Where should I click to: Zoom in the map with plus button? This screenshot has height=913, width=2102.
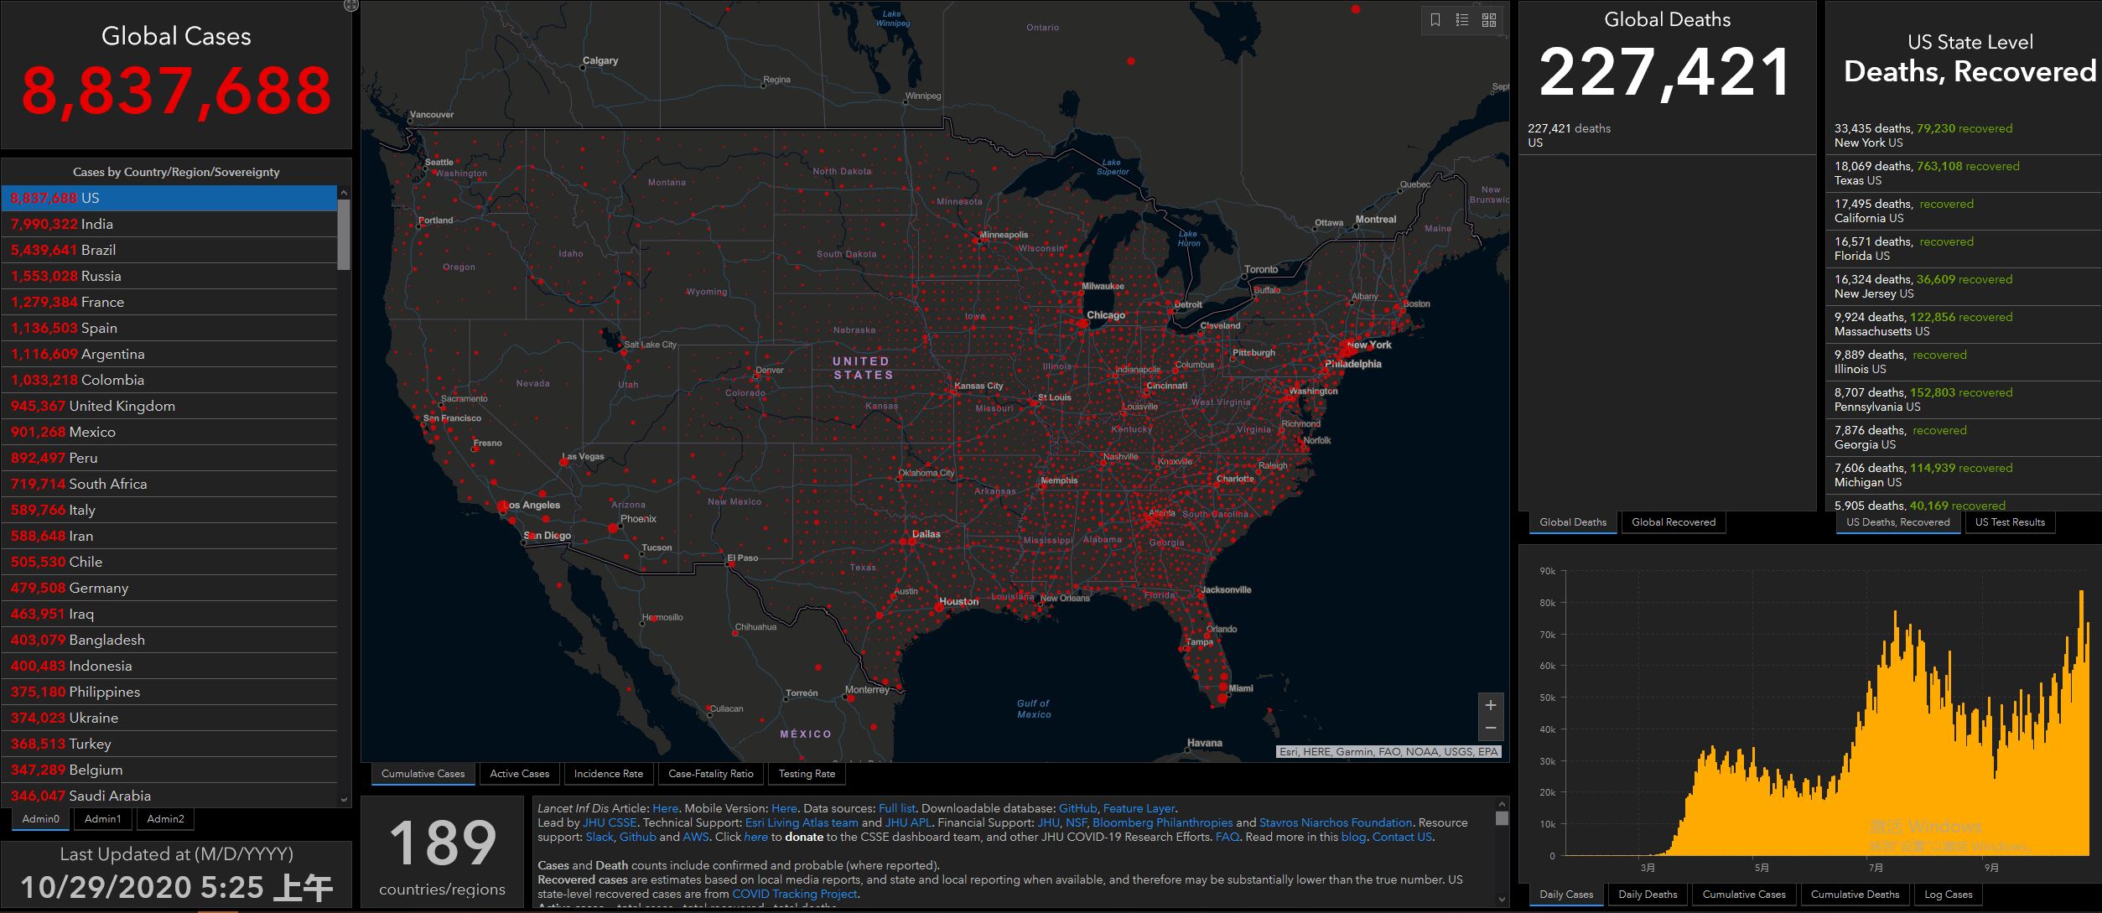[x=1491, y=705]
